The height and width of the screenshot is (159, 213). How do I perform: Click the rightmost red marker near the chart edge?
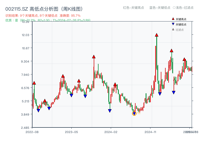tap(185, 59)
